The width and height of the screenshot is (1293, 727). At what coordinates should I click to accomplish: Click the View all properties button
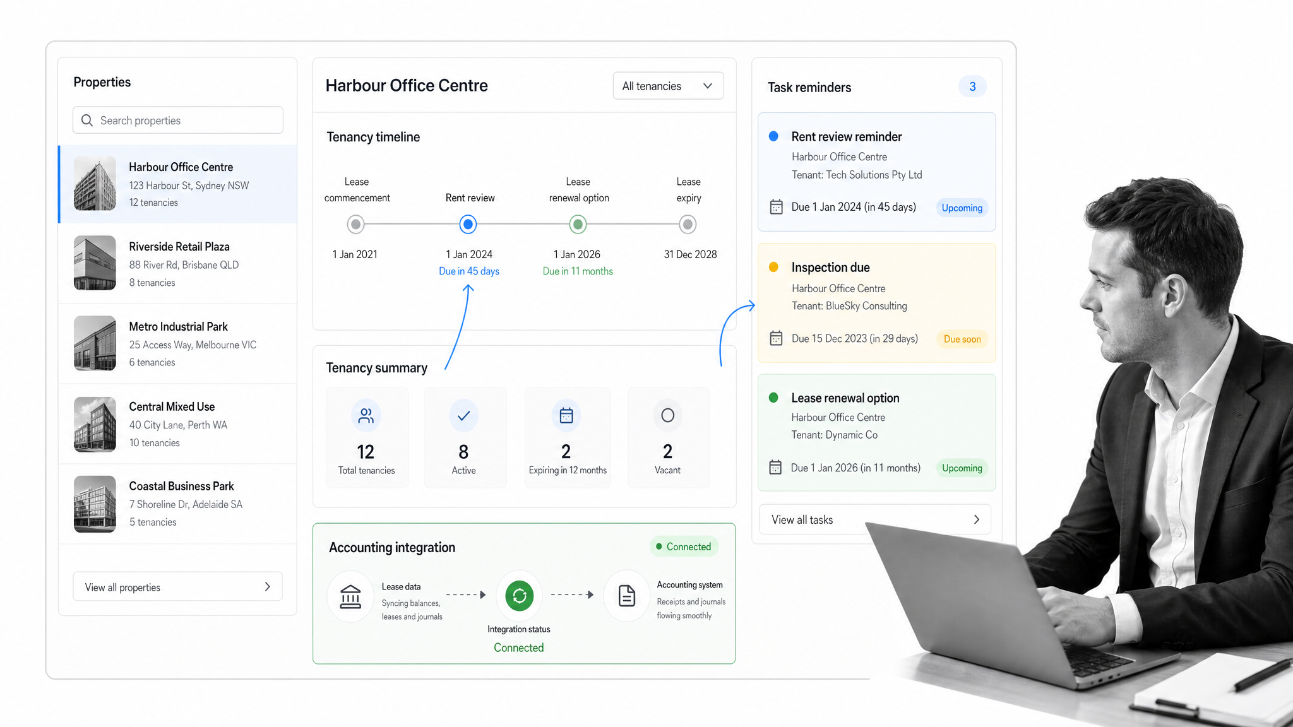(178, 587)
